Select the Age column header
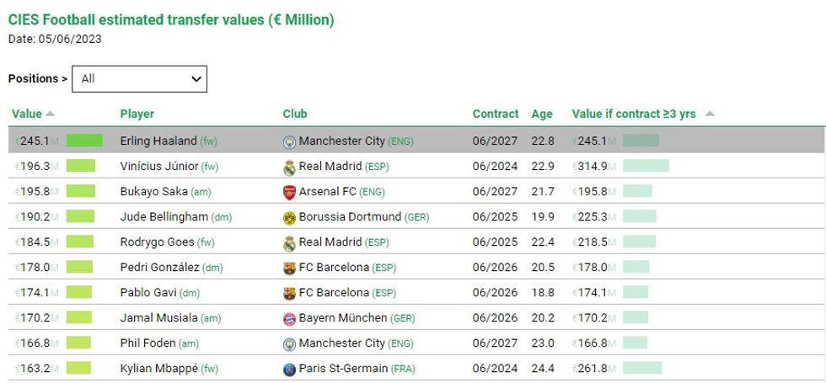Viewport: 826px width, 383px height. [542, 114]
